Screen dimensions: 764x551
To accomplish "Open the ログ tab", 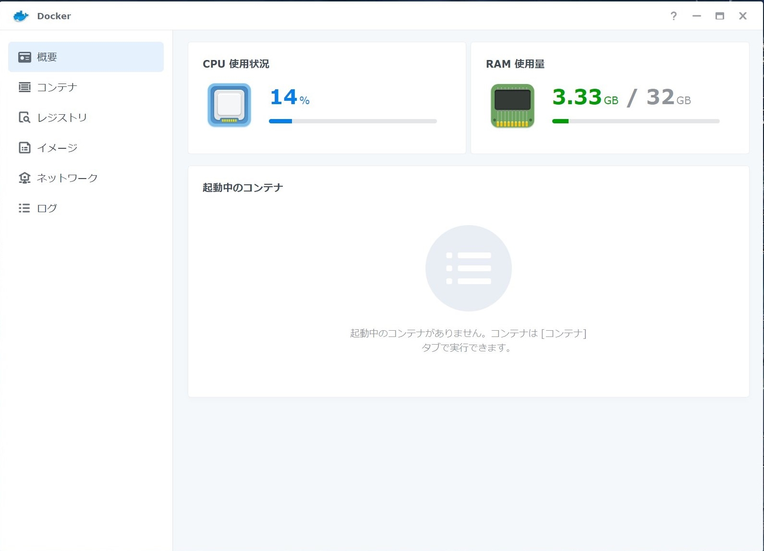I will 47,208.
